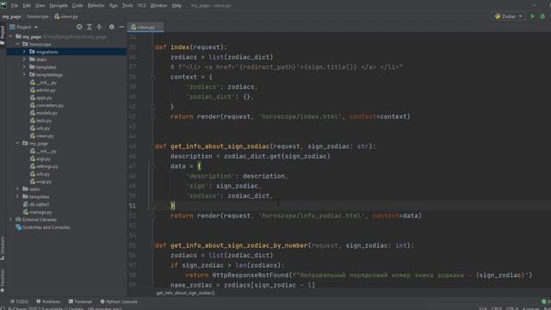Screen dimensions: 551x310
Task: Open the TODO tool window
Action: coord(19,301)
